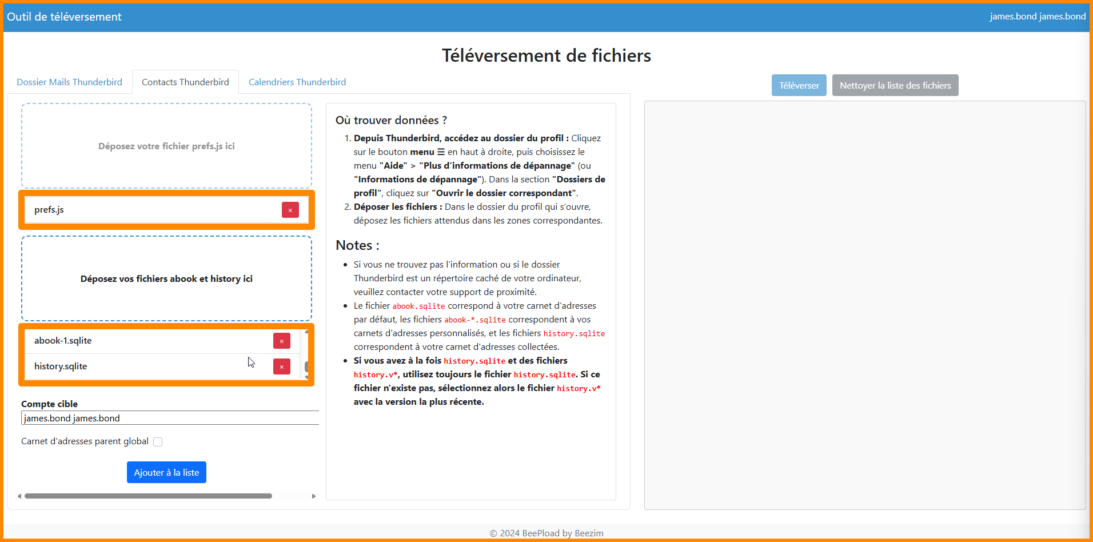Click the file list scroll-up arrow

coord(307,332)
